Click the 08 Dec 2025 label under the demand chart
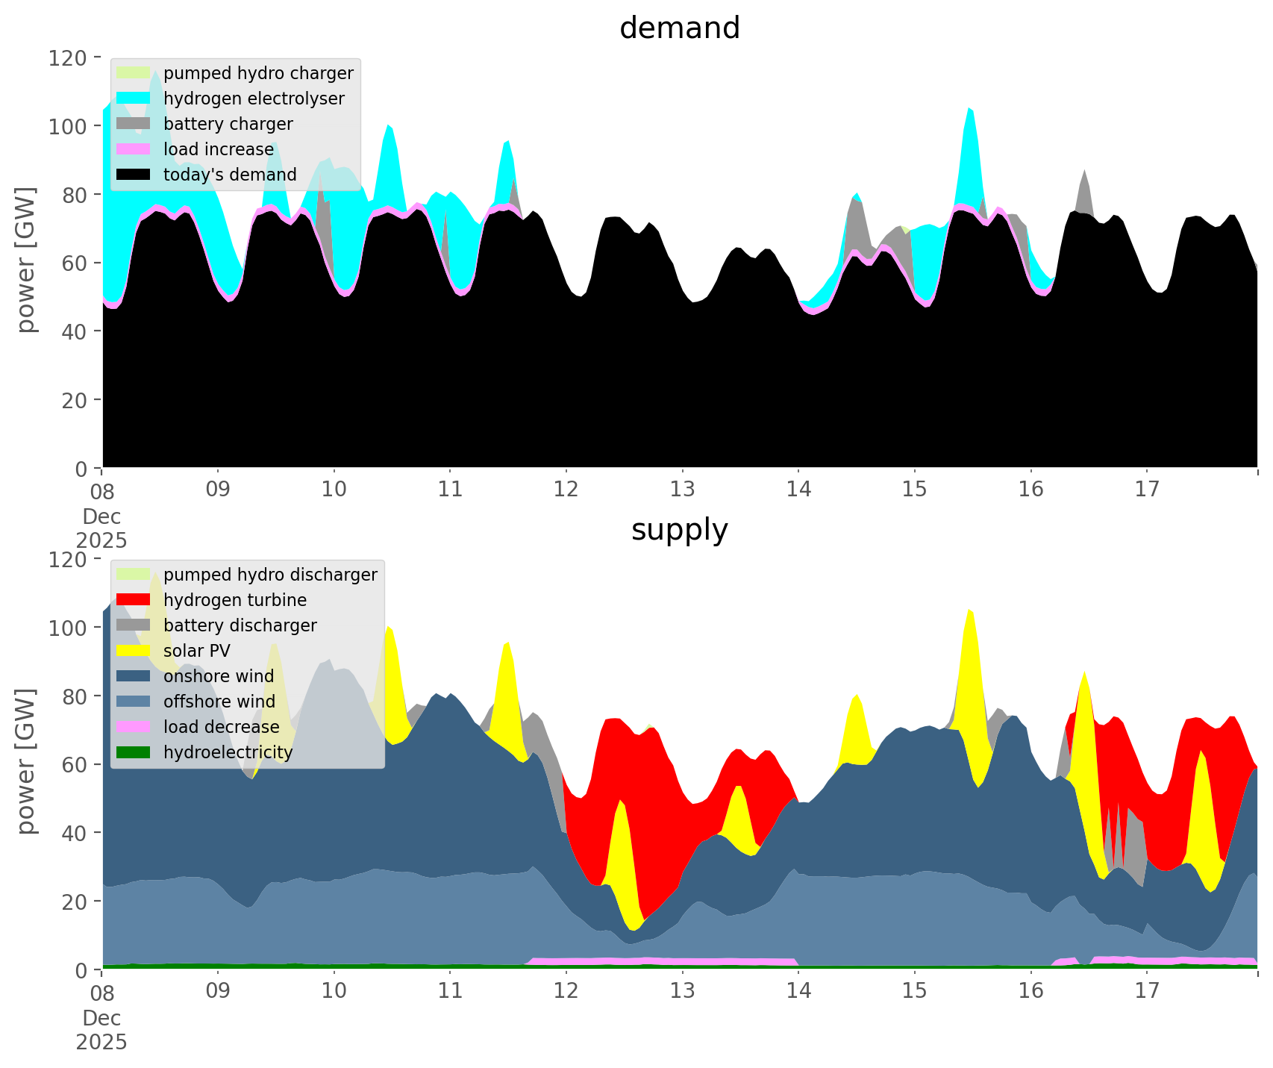 coord(101,515)
